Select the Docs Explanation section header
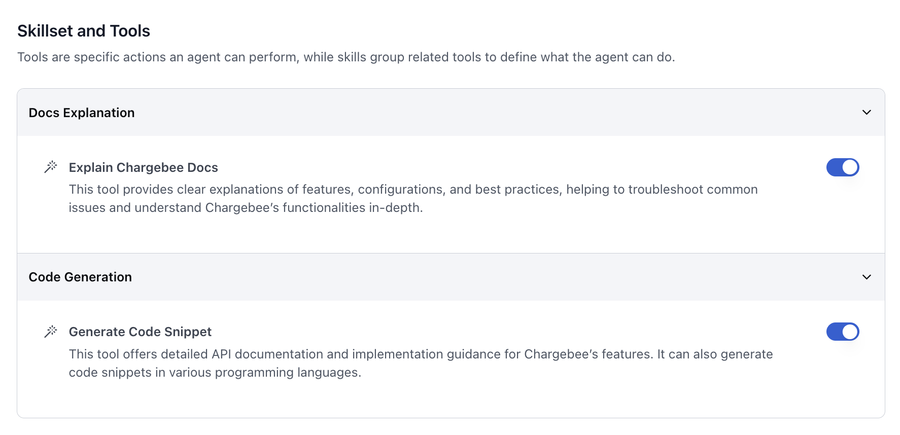This screenshot has height=435, width=900. click(82, 112)
